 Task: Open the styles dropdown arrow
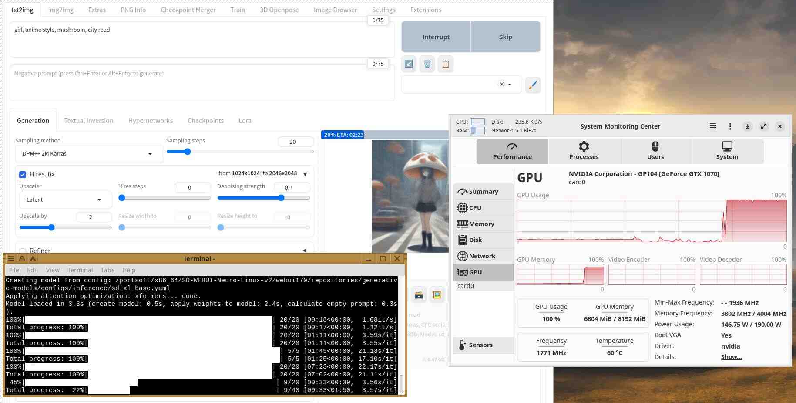tap(510, 85)
